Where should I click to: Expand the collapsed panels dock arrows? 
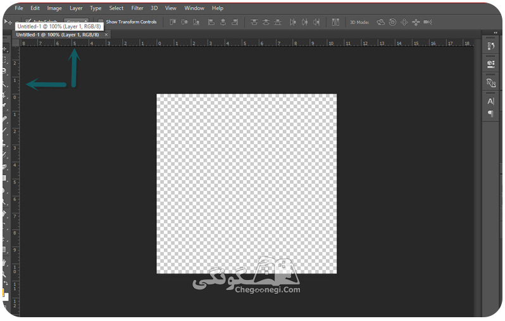point(496,33)
